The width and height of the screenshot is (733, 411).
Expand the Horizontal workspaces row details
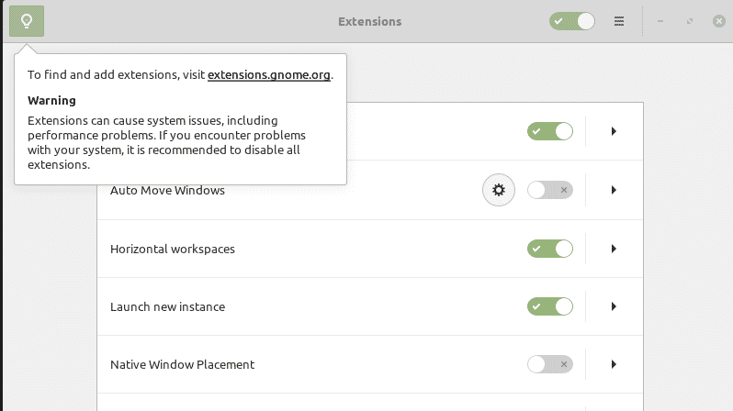click(614, 249)
